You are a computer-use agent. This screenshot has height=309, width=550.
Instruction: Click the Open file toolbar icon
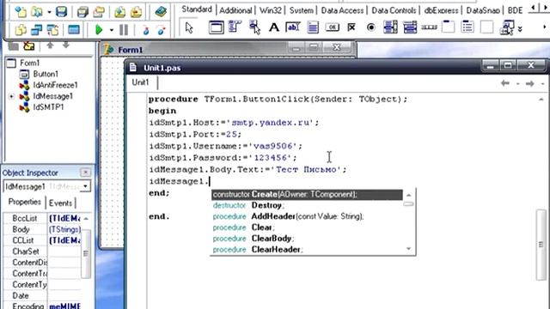[x=36, y=12]
